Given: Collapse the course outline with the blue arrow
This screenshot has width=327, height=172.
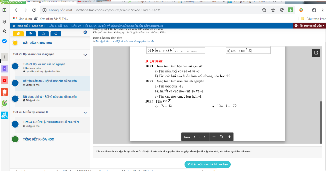Looking at the screenshot, I should tap(85, 32).
